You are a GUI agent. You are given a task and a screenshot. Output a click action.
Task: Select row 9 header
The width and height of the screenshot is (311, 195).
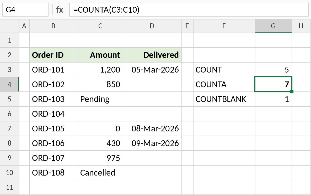pos(9,158)
